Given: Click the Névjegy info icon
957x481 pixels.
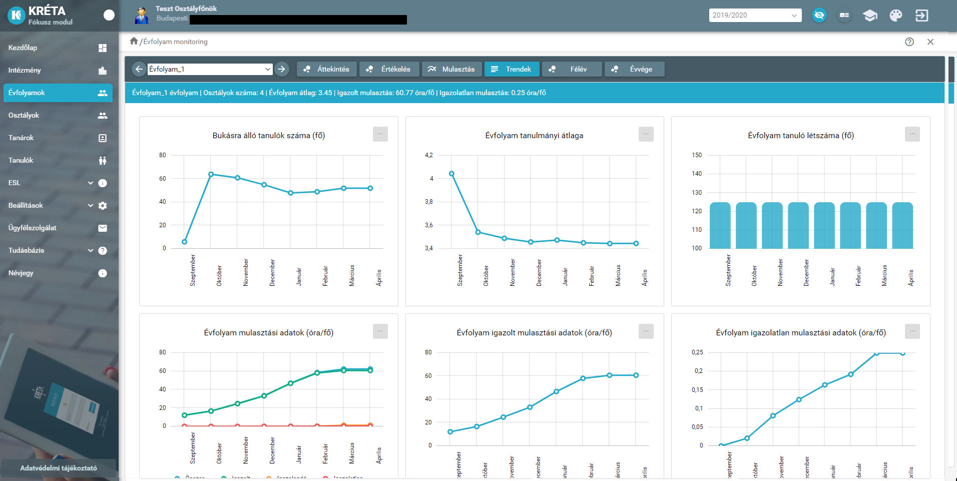Looking at the screenshot, I should tap(103, 273).
